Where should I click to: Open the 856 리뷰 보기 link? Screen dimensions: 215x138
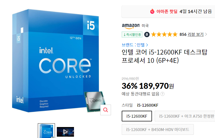(192, 34)
